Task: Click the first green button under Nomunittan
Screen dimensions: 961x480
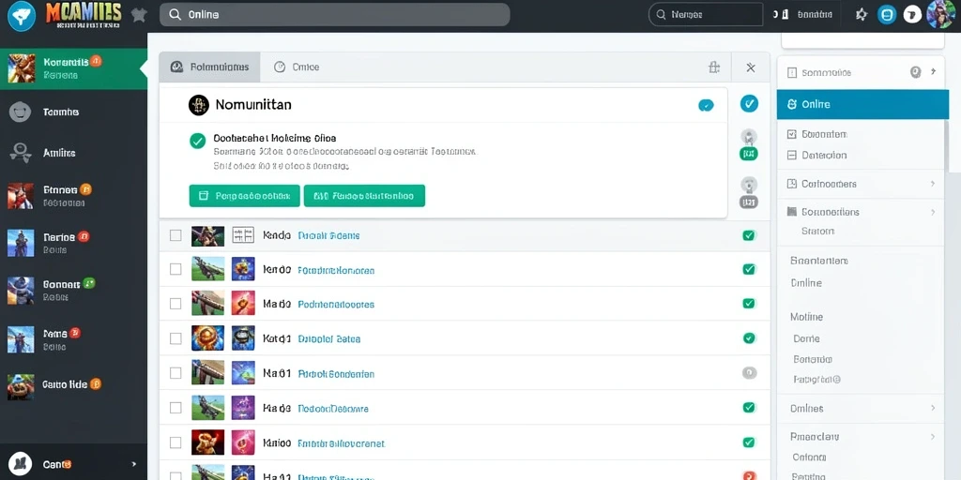Action: point(245,196)
